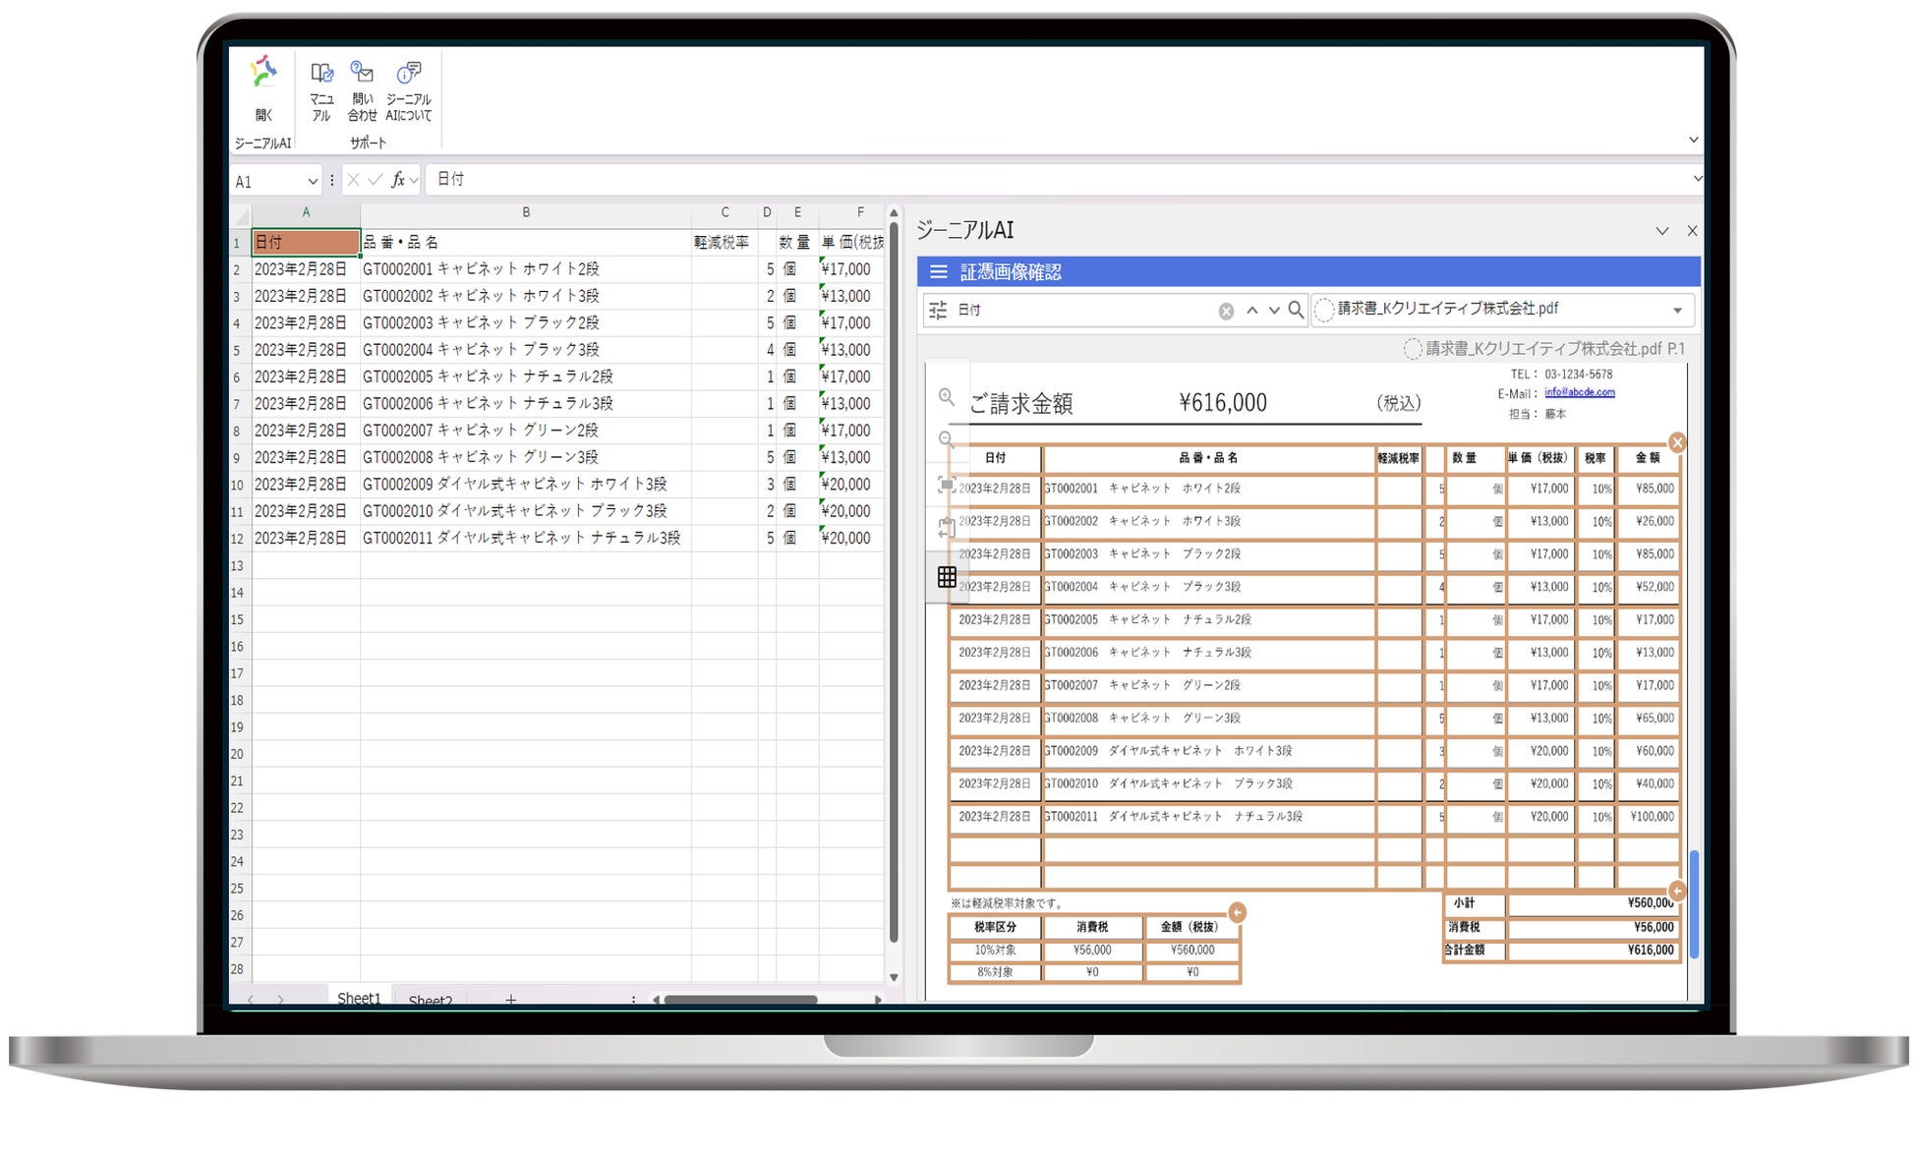This screenshot has width=1917, height=1154.
Task: Remove the orange table selection overlay
Action: [1677, 443]
